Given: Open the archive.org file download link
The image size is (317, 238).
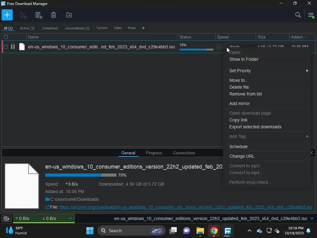Looking at the screenshot, I should coord(186,207).
